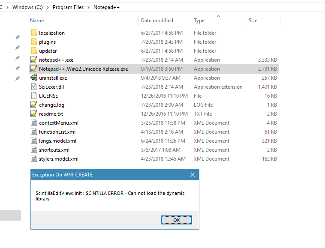Image resolution: width=325 pixels, height=248 pixels.
Task: Click the plugins folder icon
Action: (x=34, y=42)
